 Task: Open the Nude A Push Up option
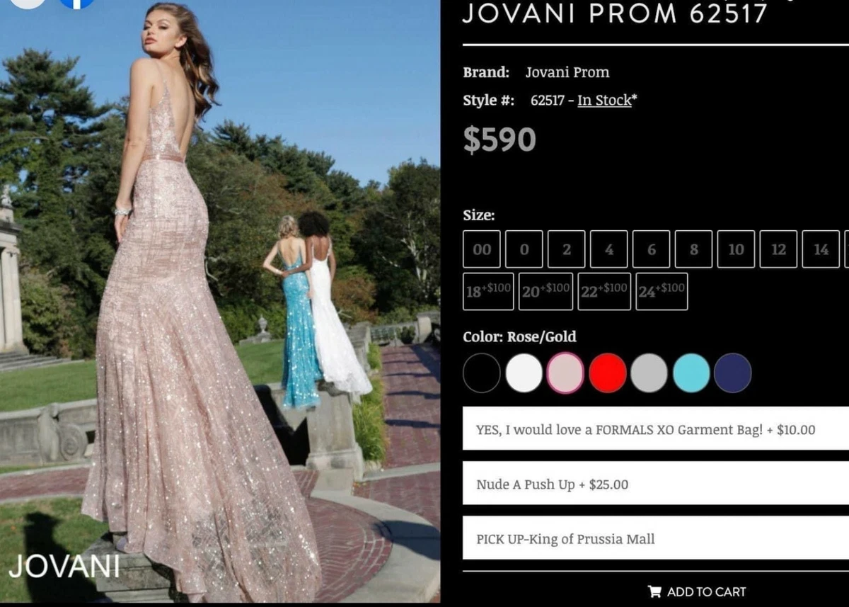656,484
